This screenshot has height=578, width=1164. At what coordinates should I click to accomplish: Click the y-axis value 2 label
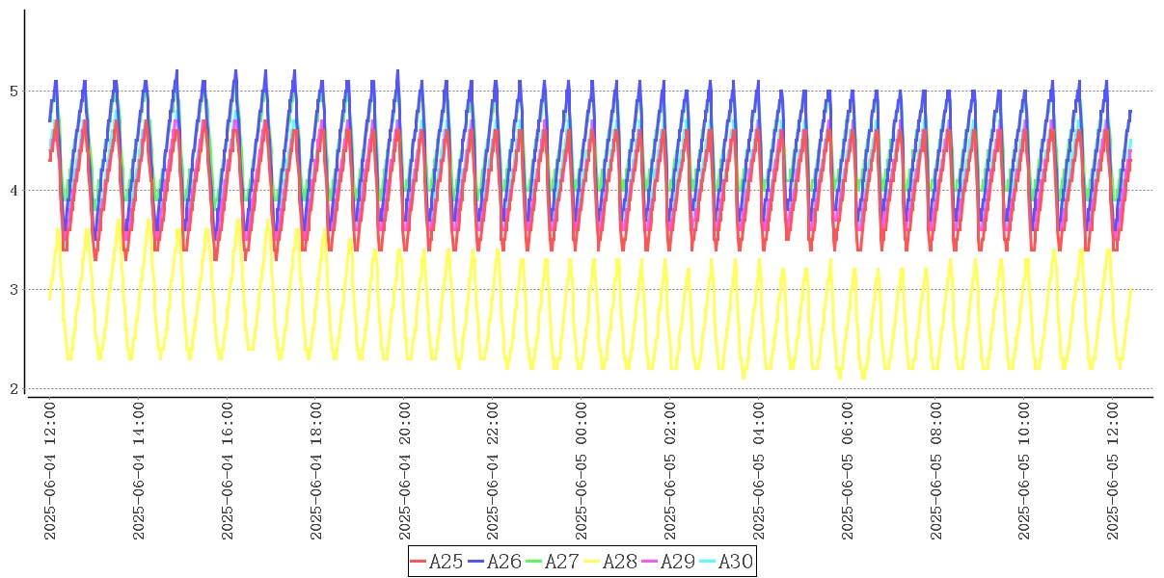(14, 388)
